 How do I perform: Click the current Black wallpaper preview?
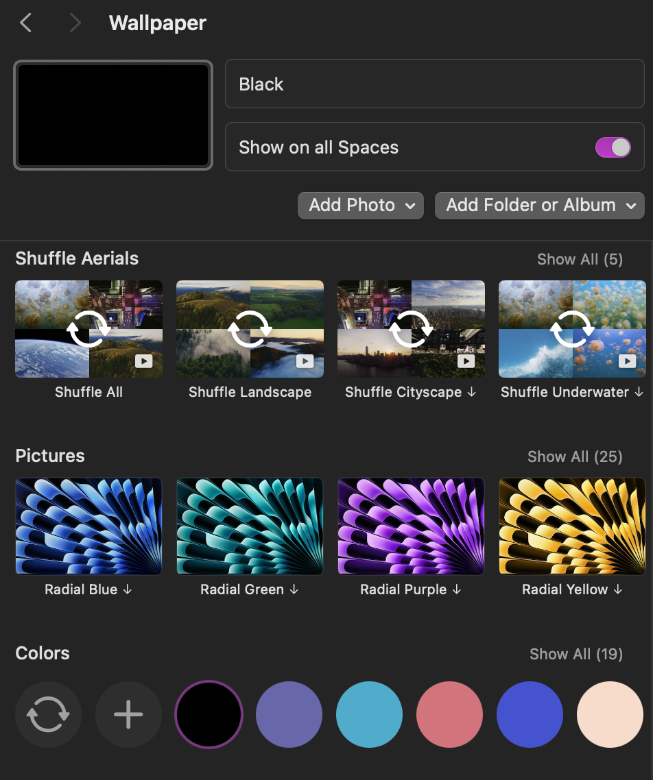pos(112,114)
